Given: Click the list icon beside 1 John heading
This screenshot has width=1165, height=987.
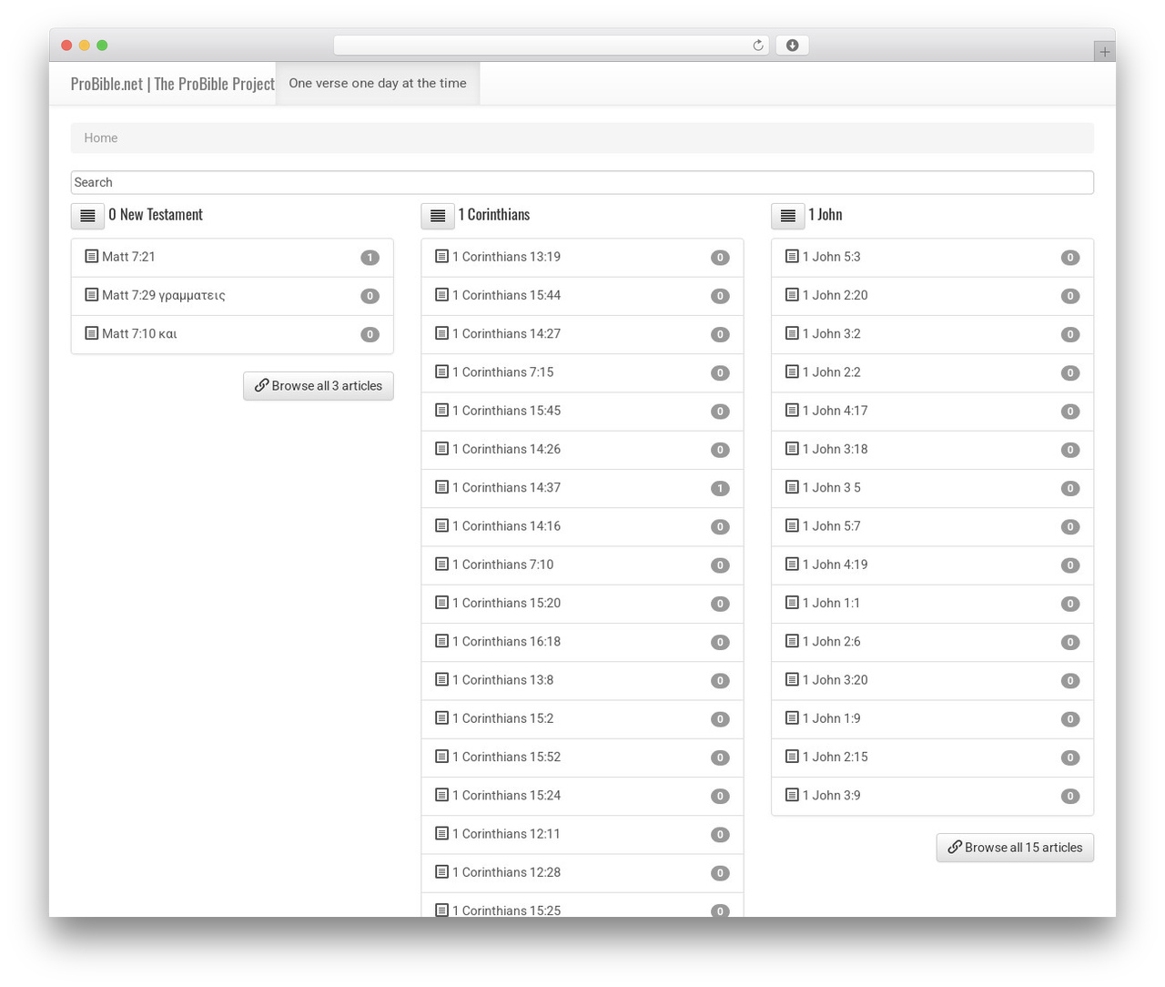Looking at the screenshot, I should click(788, 216).
